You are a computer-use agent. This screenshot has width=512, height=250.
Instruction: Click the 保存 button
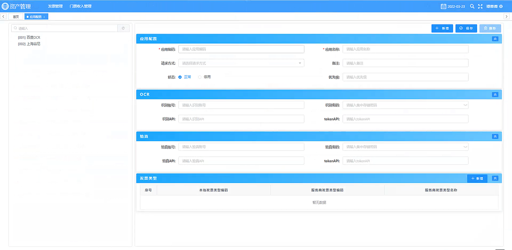[x=466, y=28]
